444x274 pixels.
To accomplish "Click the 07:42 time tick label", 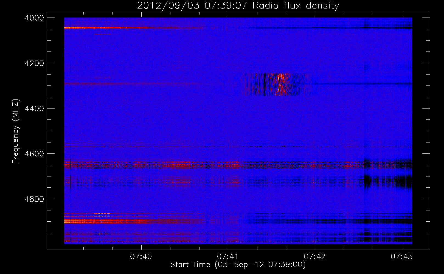I will coord(315,256).
